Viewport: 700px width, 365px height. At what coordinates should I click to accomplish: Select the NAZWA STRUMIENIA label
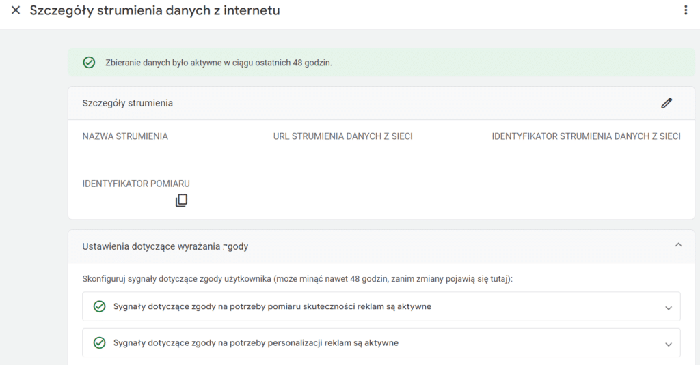(125, 136)
